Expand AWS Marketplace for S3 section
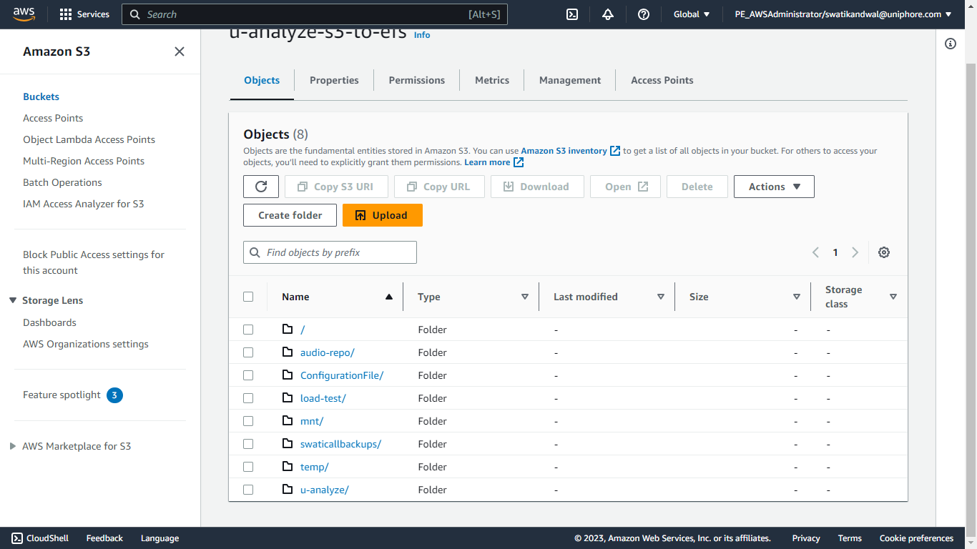Viewport: 977px width, 549px height. 13,446
